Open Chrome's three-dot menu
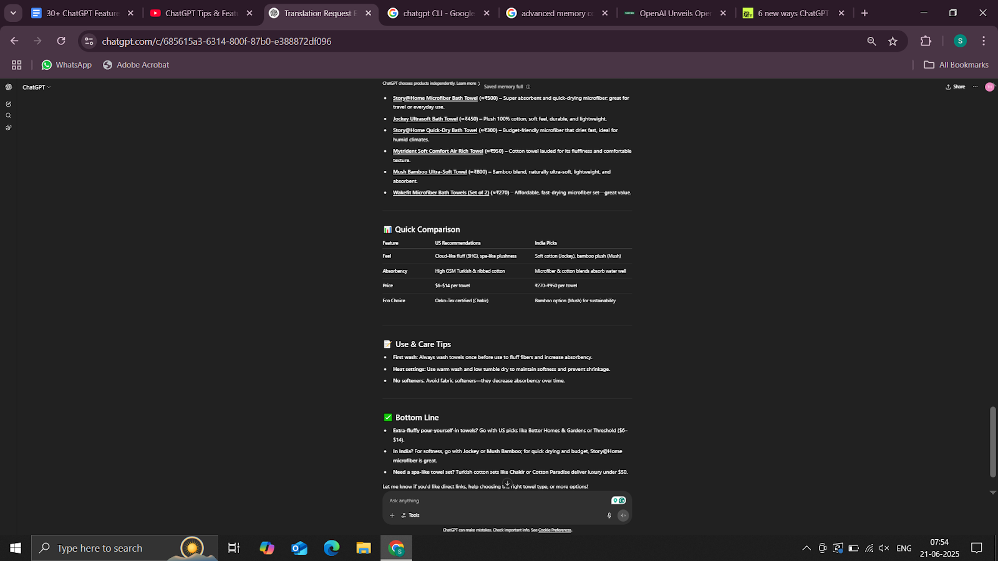The image size is (998, 561). point(984,41)
